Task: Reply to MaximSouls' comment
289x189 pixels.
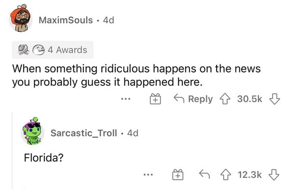Action: coord(193,99)
